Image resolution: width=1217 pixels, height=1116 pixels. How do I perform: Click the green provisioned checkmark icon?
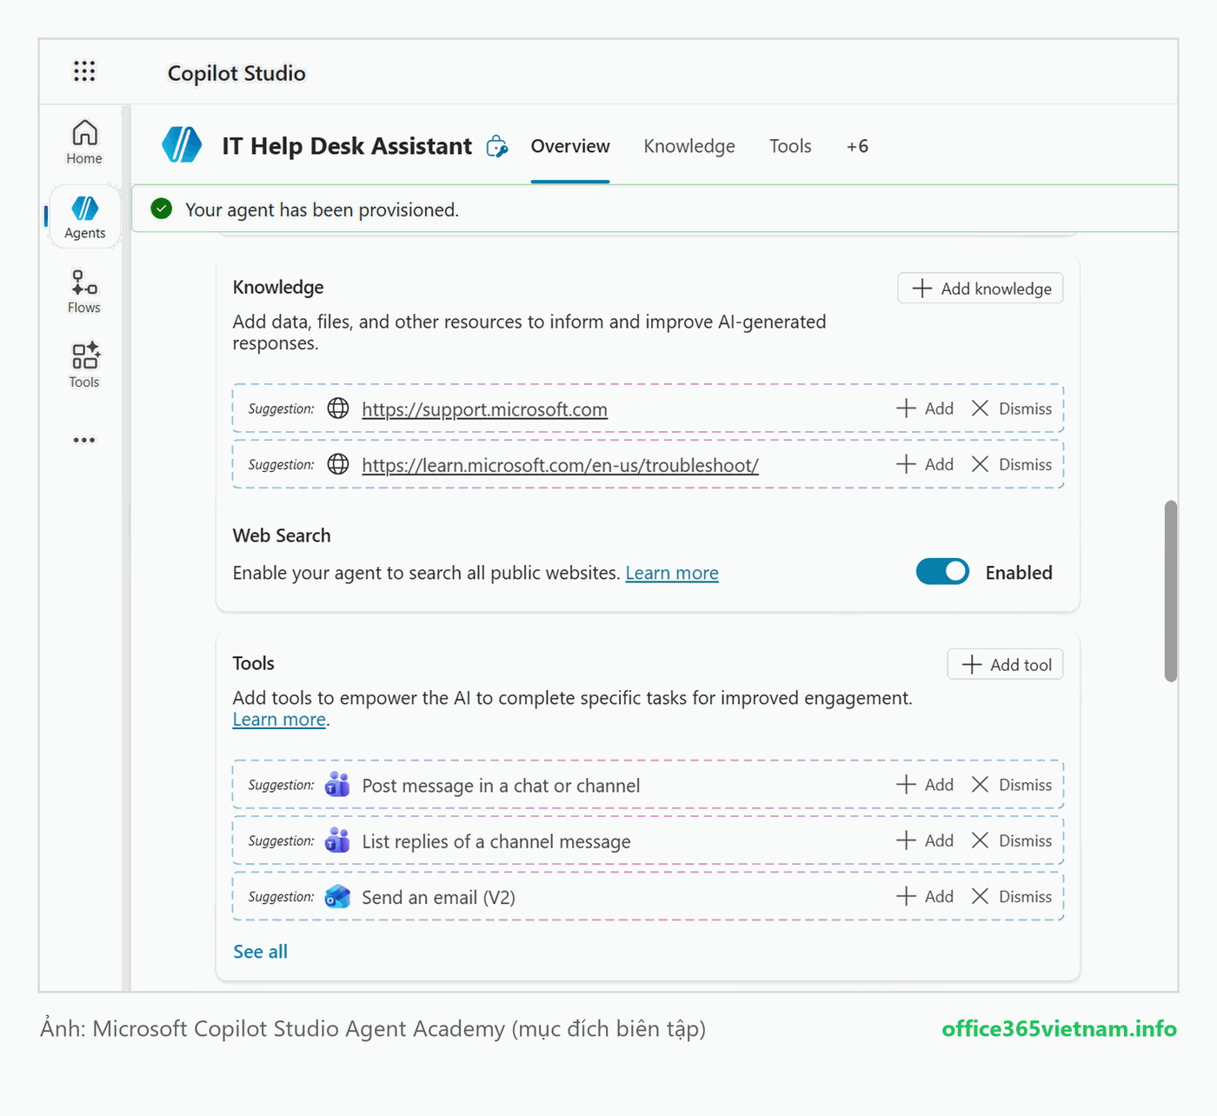point(162,209)
